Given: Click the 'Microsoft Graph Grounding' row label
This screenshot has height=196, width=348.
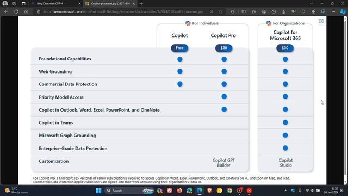Looking at the screenshot, I should coord(67,136).
